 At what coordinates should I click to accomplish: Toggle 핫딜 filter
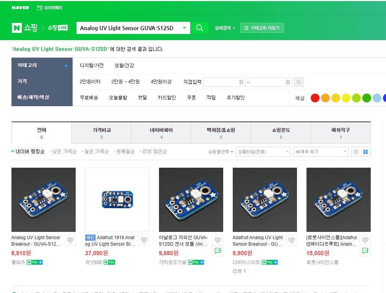(143, 98)
